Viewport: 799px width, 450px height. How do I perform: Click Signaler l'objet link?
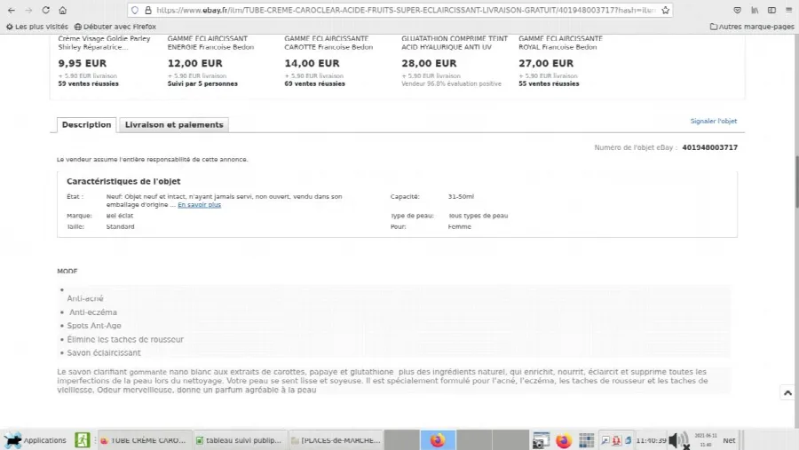(714, 122)
